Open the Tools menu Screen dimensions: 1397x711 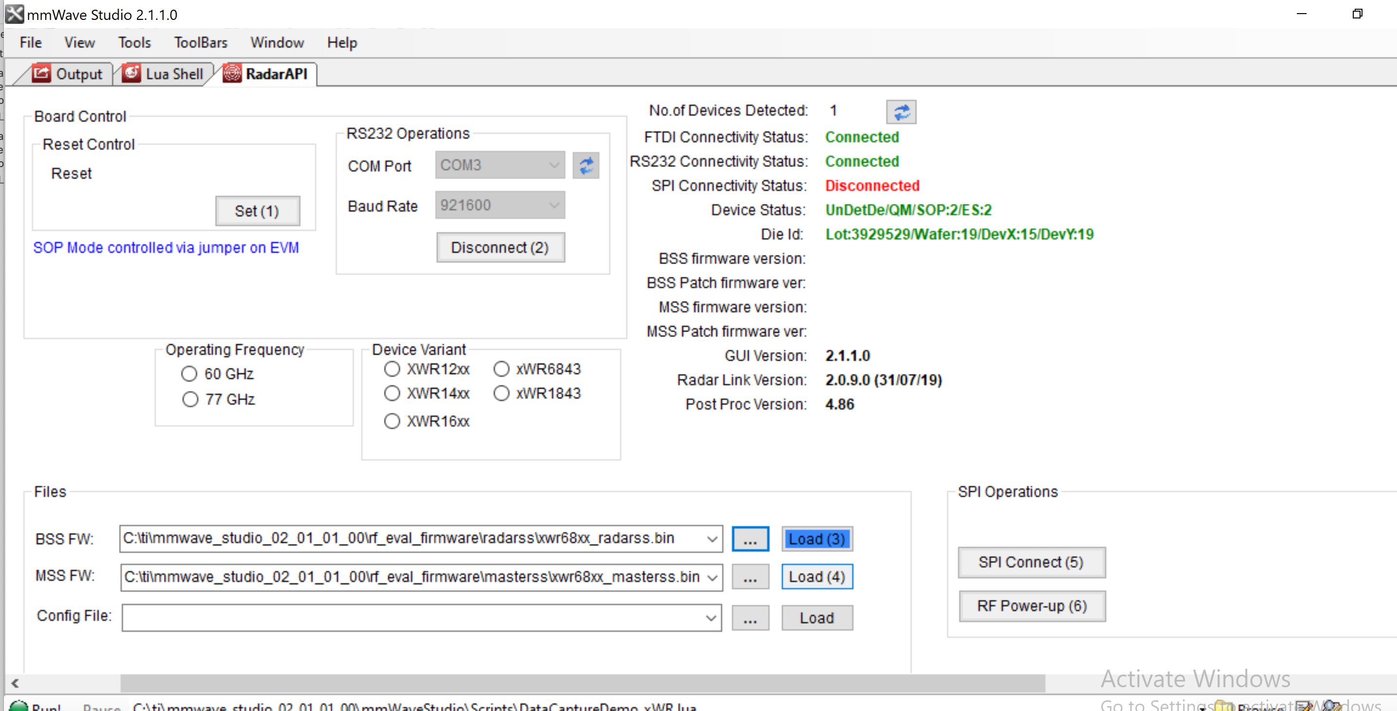click(x=134, y=42)
